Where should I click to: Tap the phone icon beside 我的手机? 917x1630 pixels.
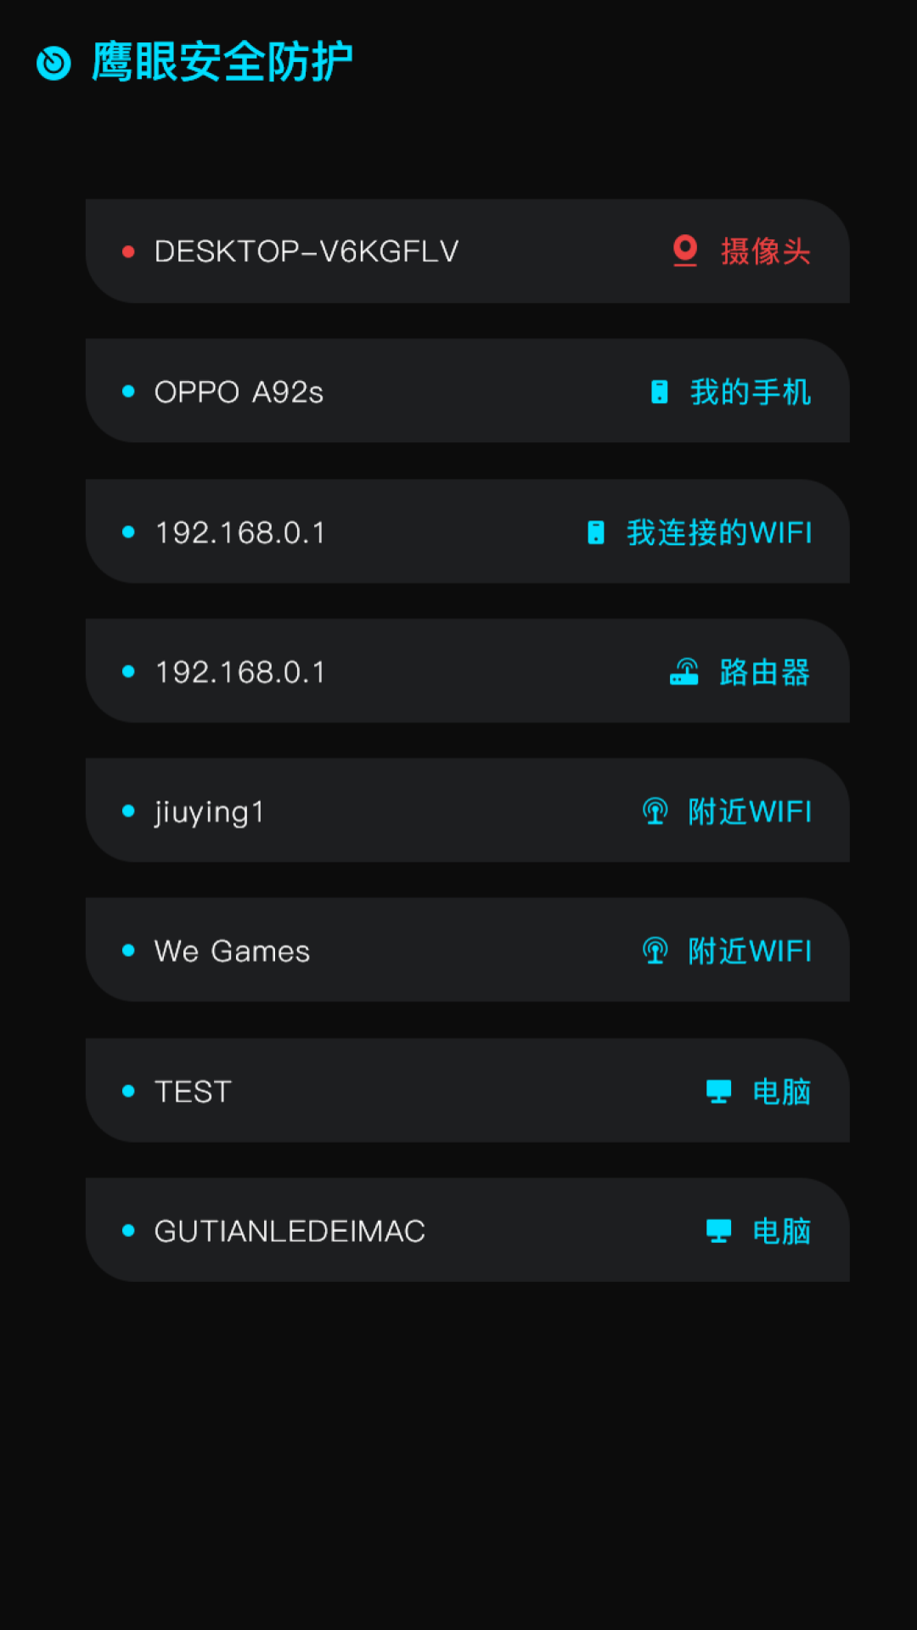pos(659,392)
